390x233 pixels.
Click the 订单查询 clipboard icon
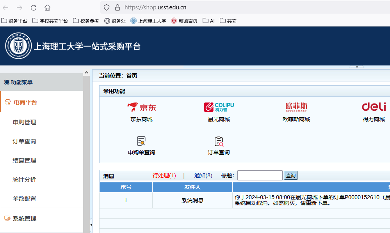(x=219, y=141)
